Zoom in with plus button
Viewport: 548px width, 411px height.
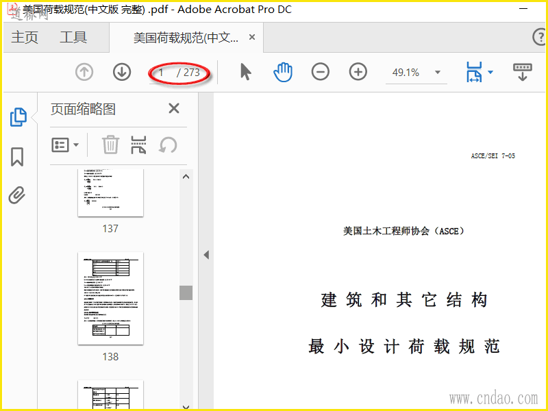point(358,73)
